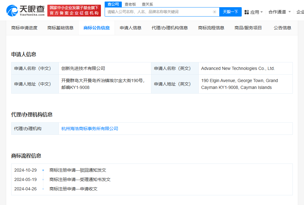Image resolution: width=304 pixels, height=205 pixels.
Task: Clear search box with the X icon
Action: pos(215,12)
